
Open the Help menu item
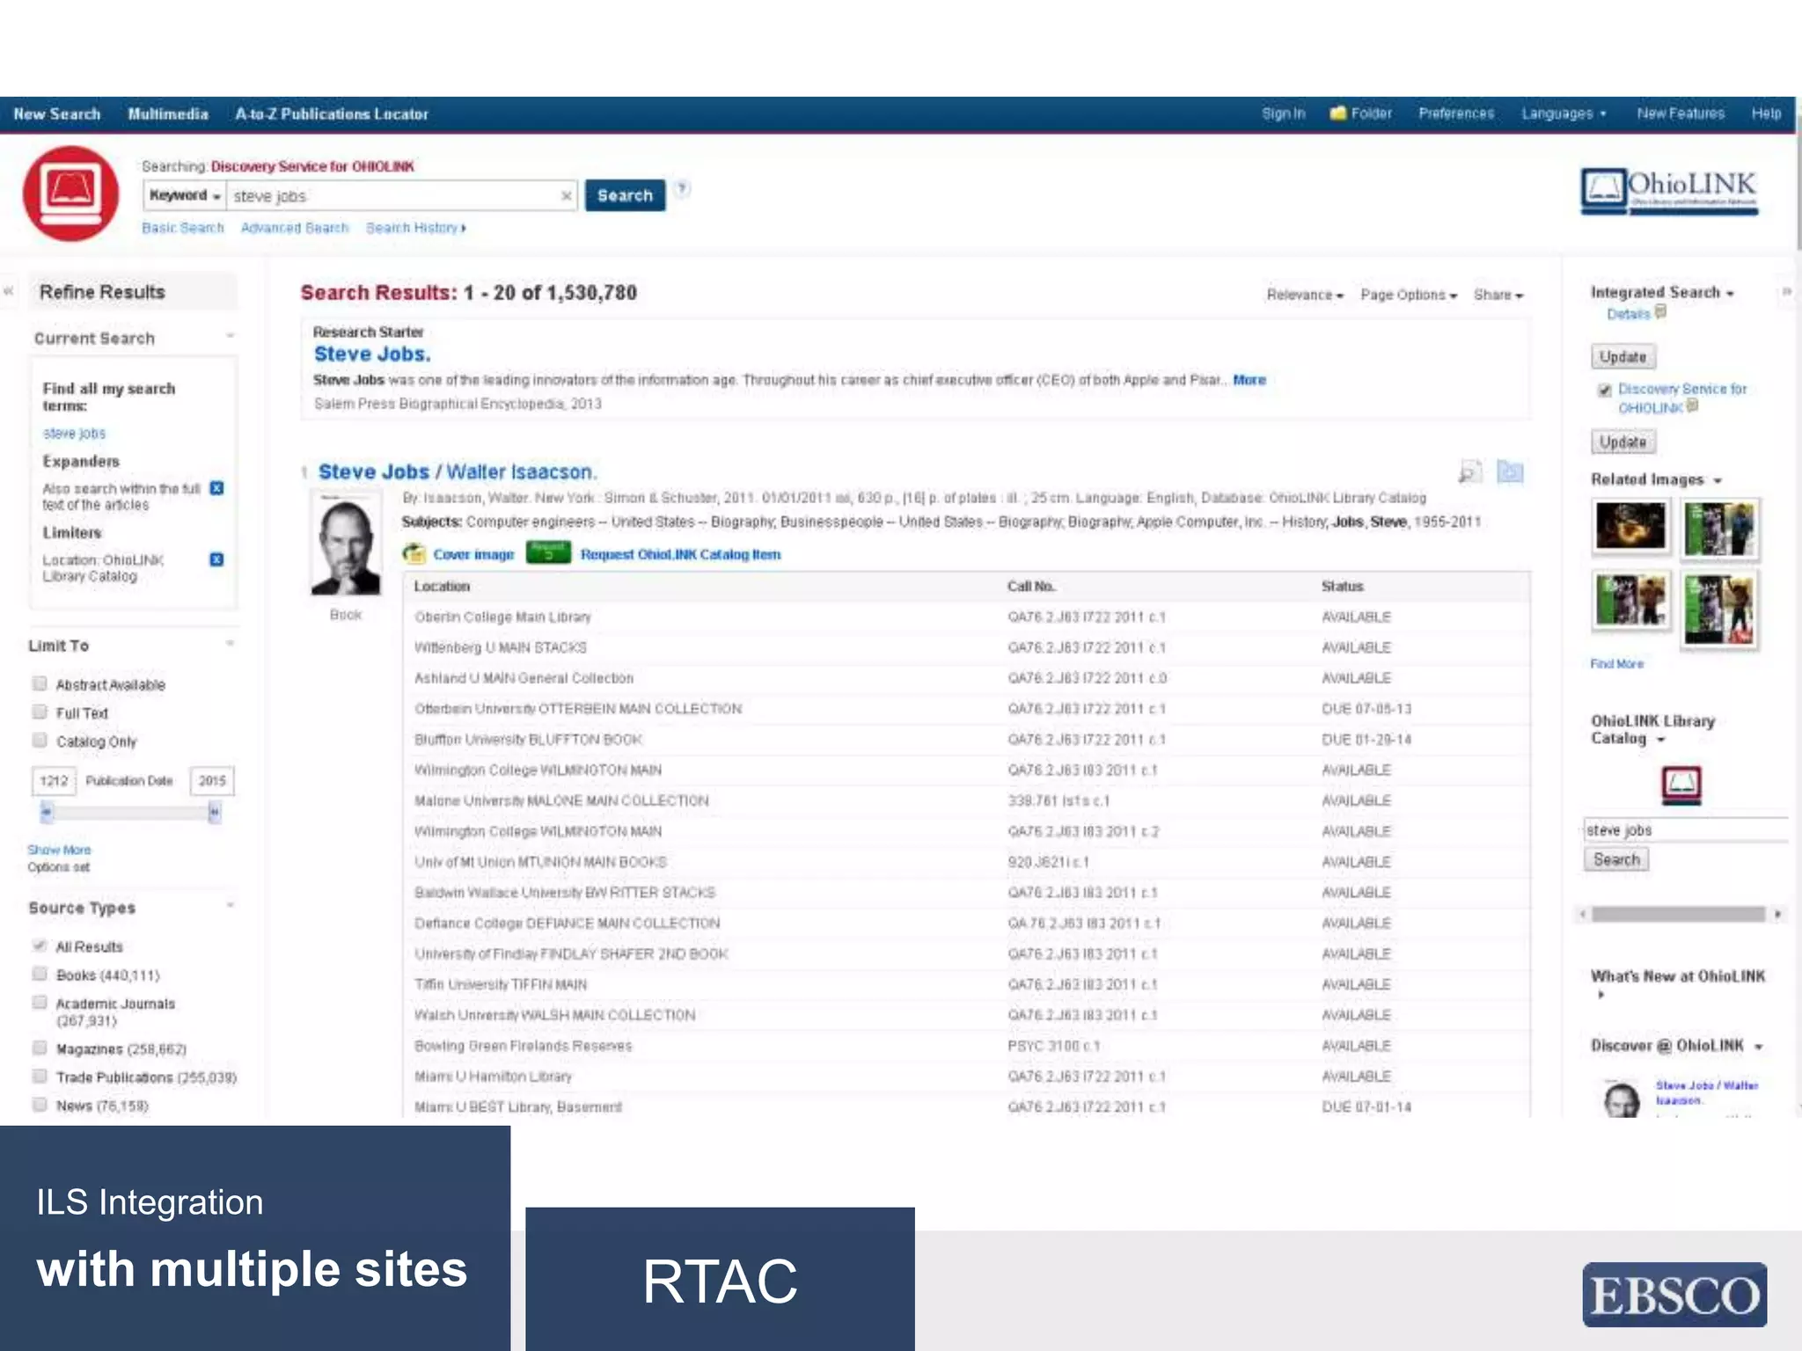1766,113
